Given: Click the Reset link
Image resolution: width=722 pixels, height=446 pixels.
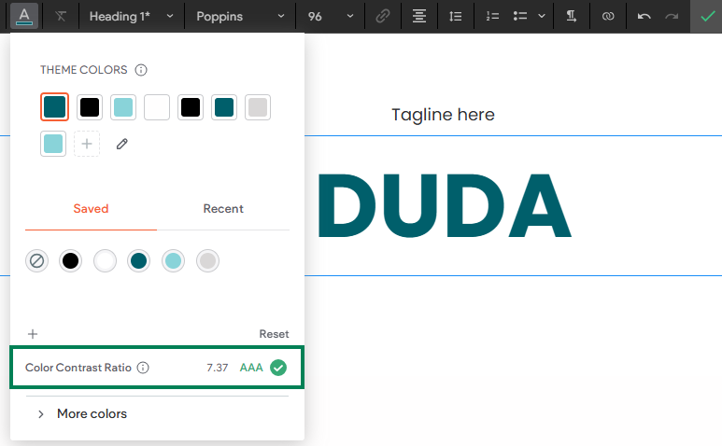Looking at the screenshot, I should 274,334.
